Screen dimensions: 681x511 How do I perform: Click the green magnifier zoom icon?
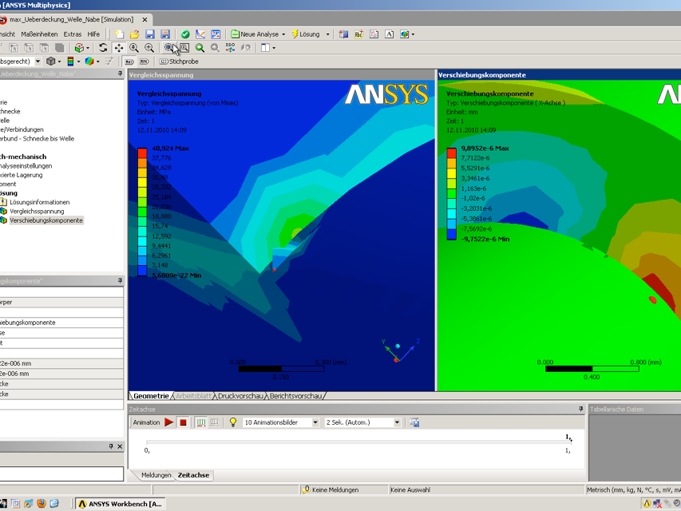pos(200,48)
